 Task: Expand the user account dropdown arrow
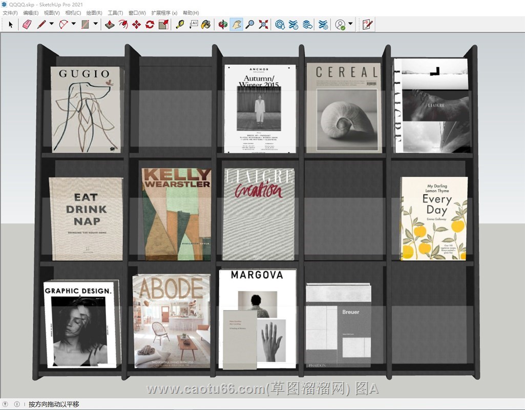pos(350,24)
